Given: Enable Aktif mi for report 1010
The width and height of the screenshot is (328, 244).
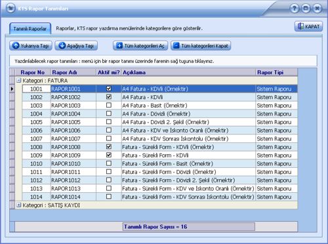Looking at the screenshot, I should pyautogui.click(x=109, y=163).
